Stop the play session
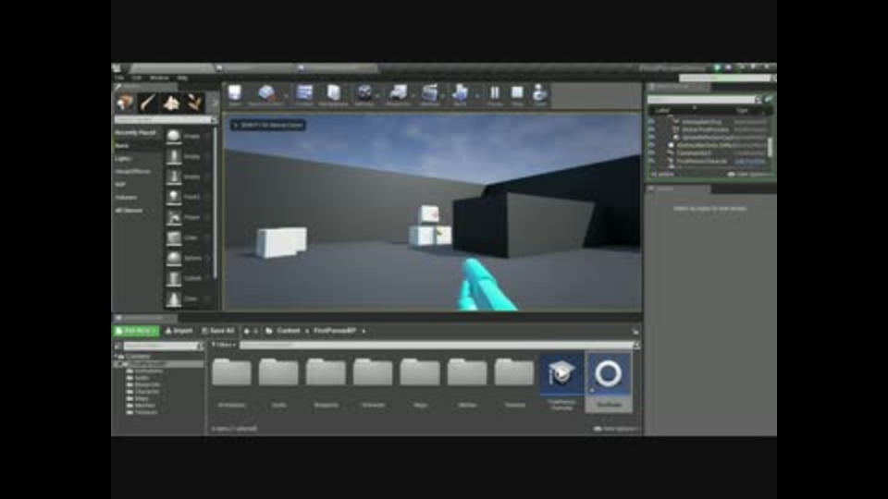Image resolution: width=888 pixels, height=499 pixels. click(517, 92)
